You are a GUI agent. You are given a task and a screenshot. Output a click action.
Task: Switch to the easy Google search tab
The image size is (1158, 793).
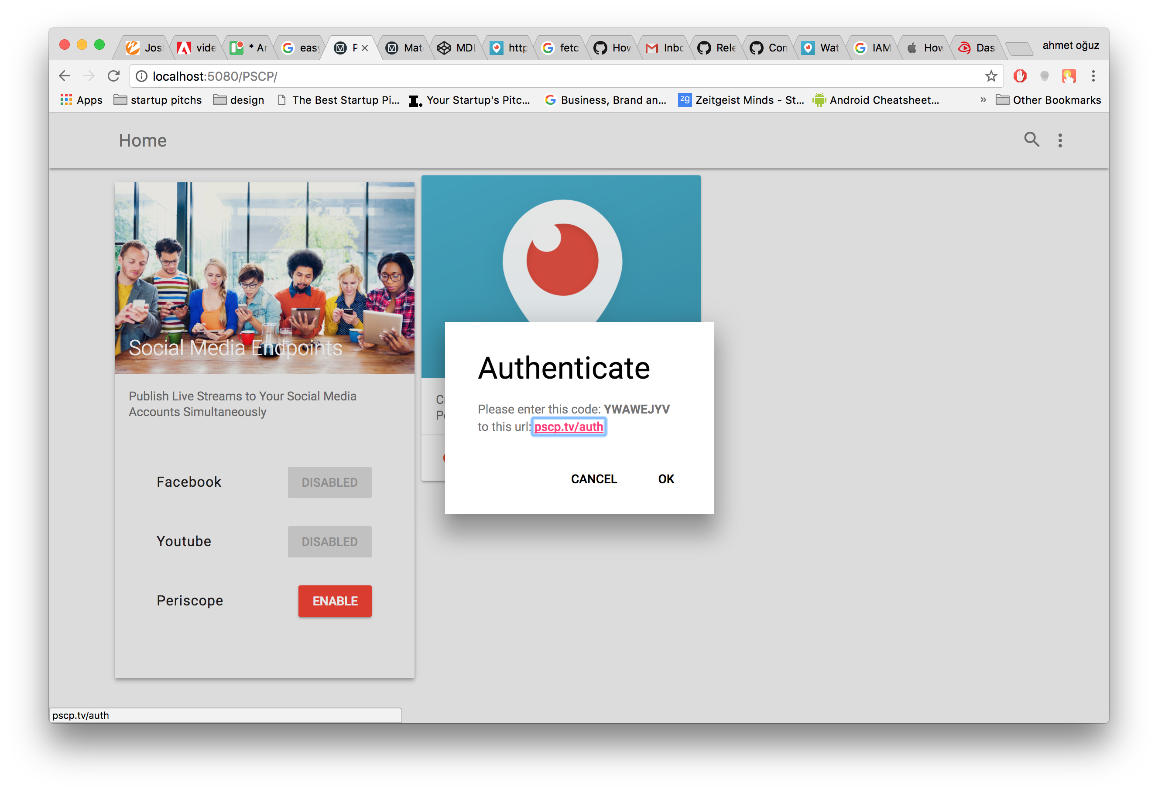301,48
